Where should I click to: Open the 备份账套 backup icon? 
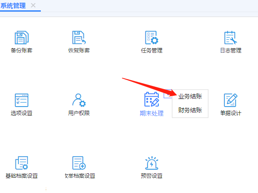[22, 38]
